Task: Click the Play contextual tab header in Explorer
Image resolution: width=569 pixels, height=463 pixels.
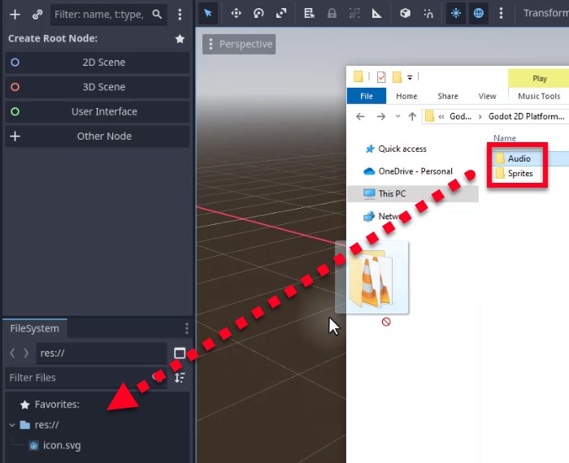Action: click(539, 78)
